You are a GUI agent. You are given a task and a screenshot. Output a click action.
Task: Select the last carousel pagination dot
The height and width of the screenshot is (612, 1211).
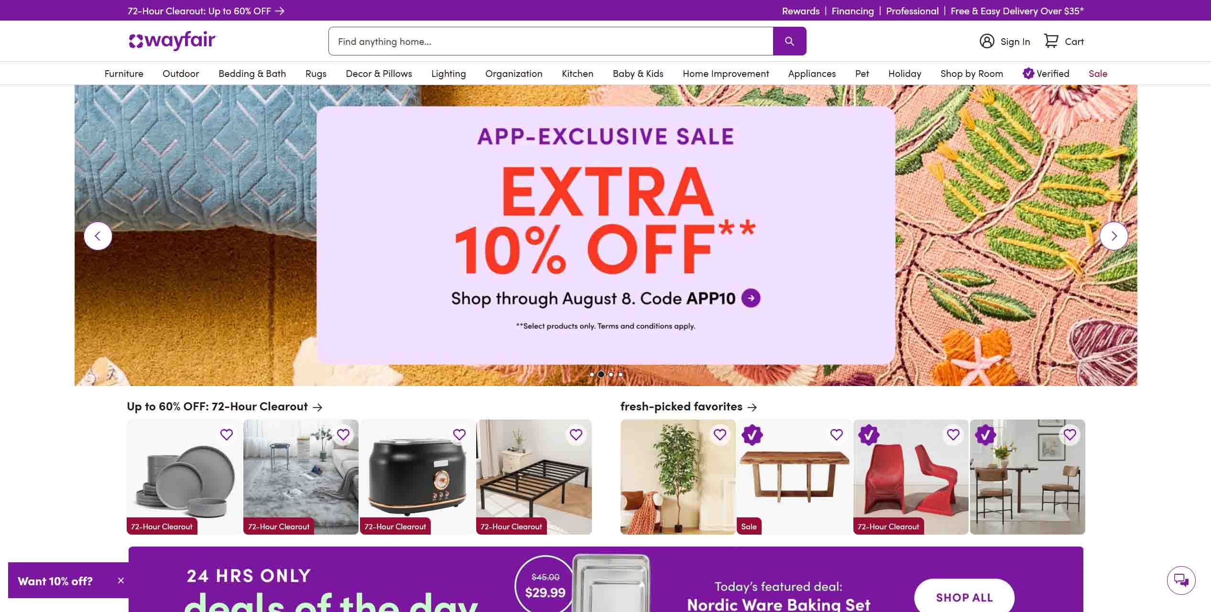point(621,375)
